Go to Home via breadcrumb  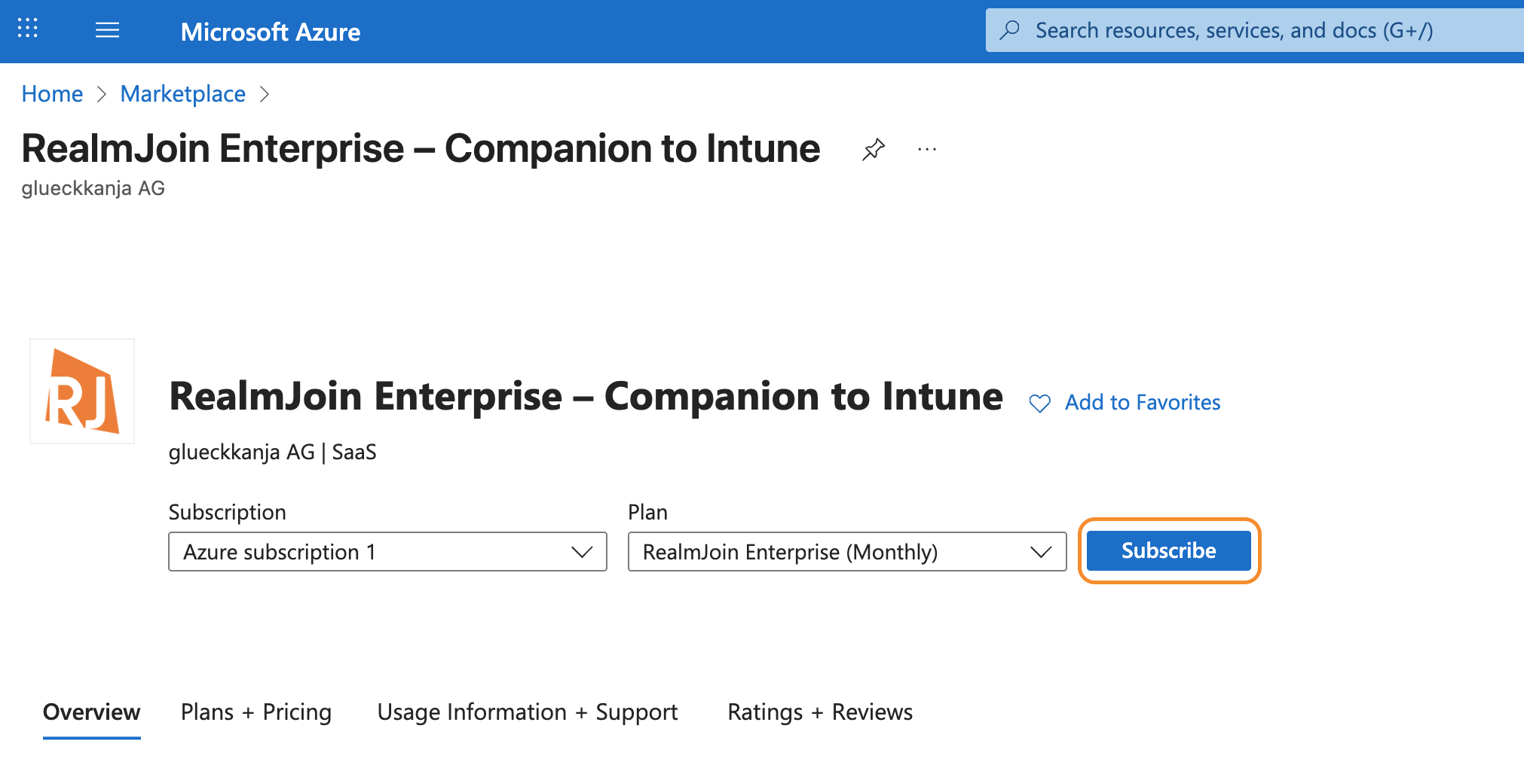pos(52,94)
